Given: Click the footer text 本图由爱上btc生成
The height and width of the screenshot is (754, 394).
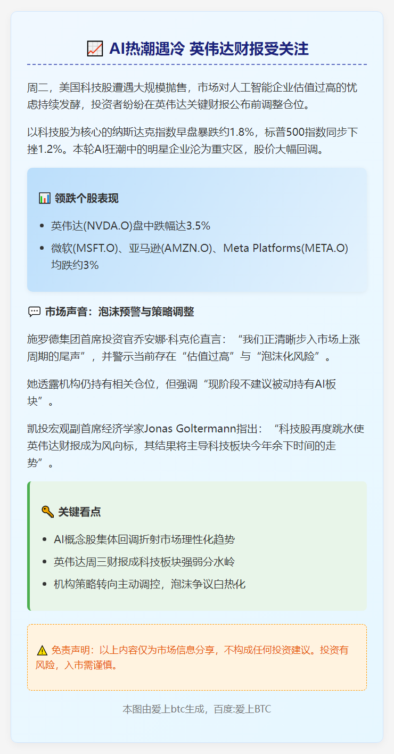Looking at the screenshot, I should [x=196, y=709].
